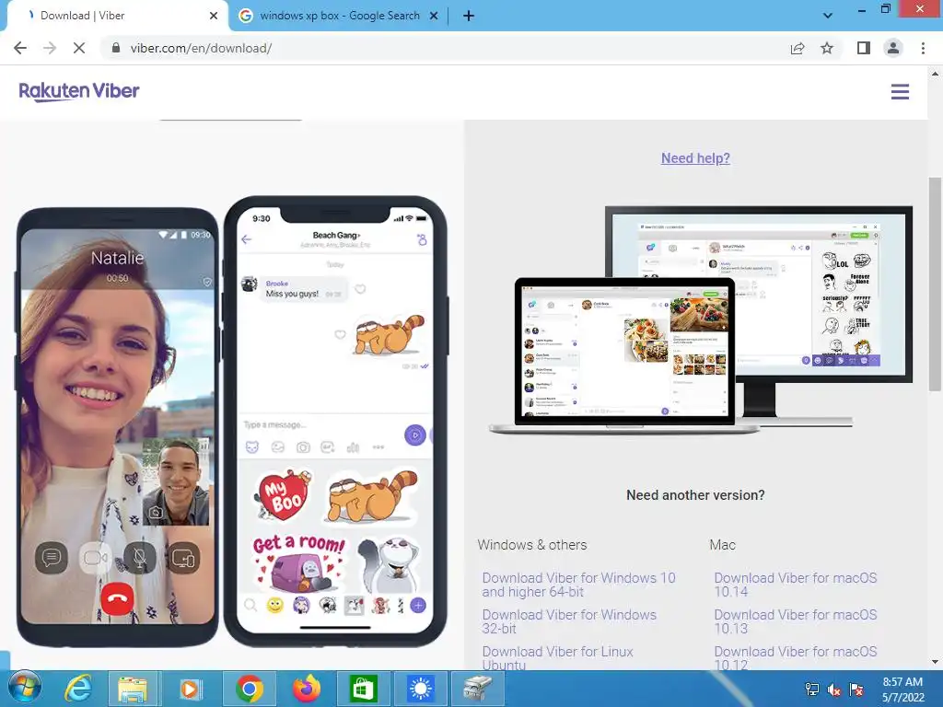Click the Rakuten Viber logo
Viewport: 943px width, 707px height.
pyautogui.click(x=79, y=91)
